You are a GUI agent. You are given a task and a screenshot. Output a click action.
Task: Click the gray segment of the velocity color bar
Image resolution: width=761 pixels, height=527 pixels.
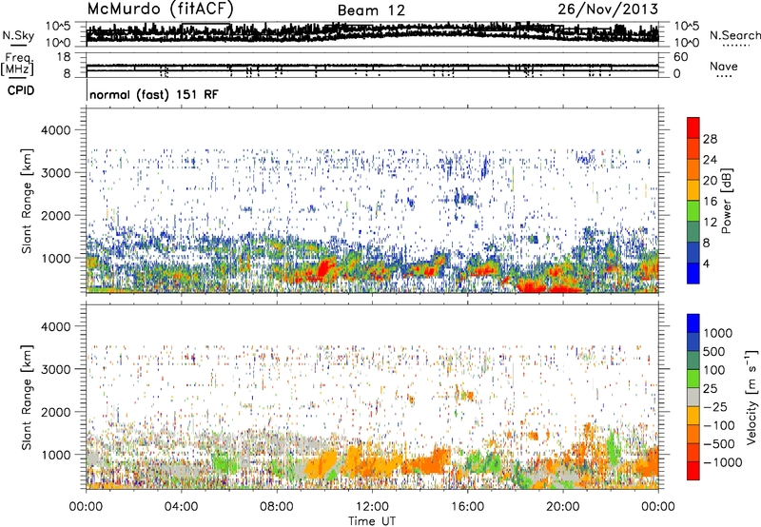pos(693,397)
